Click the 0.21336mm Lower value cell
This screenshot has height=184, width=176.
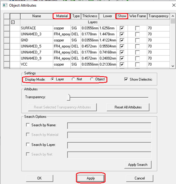(x=108, y=64)
